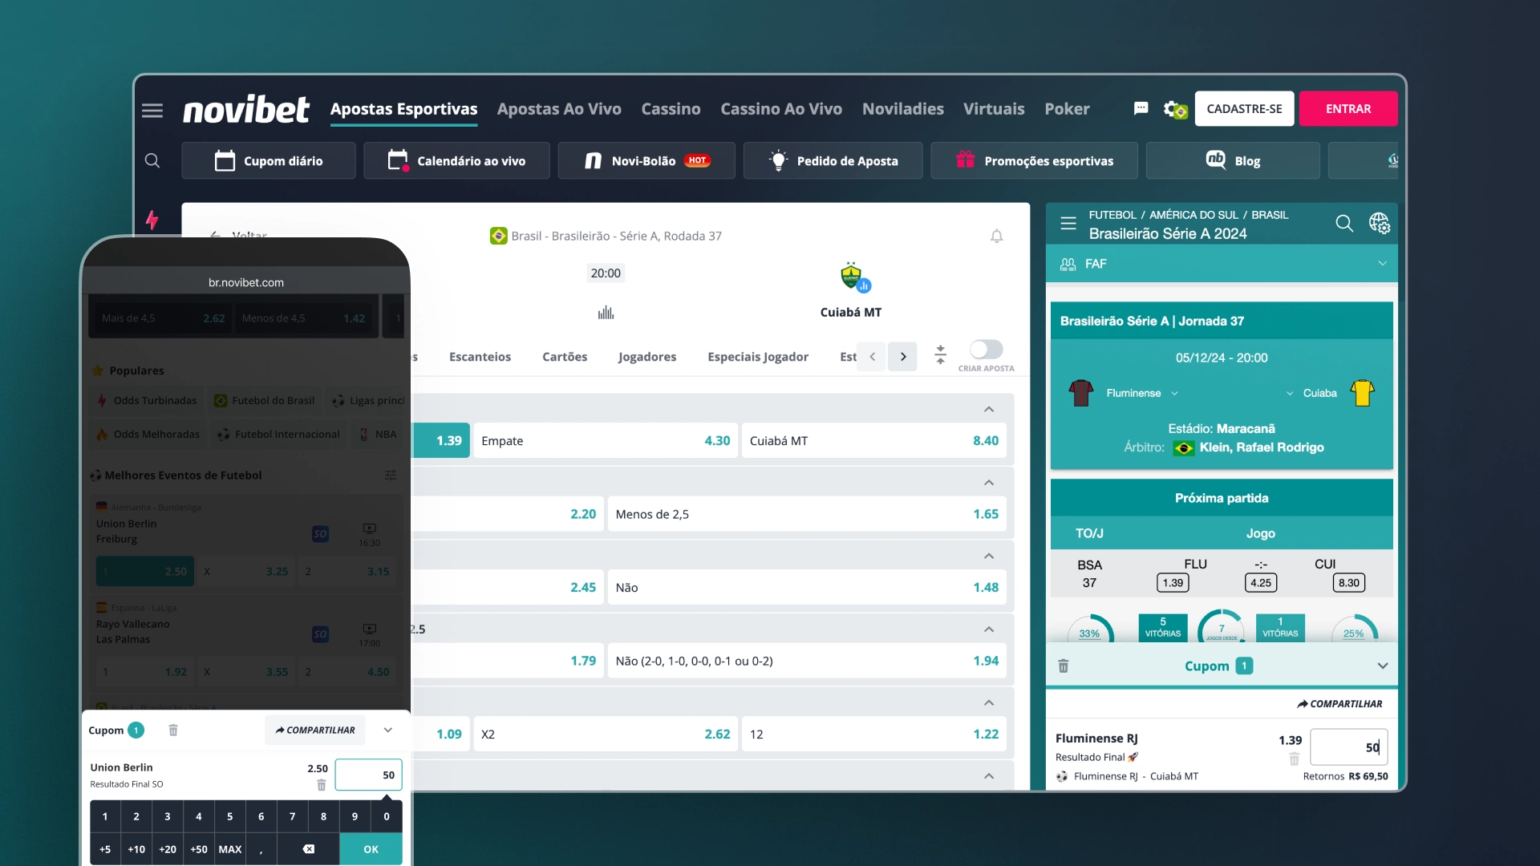Open the Cuiaba team dropdown

pos(1290,394)
